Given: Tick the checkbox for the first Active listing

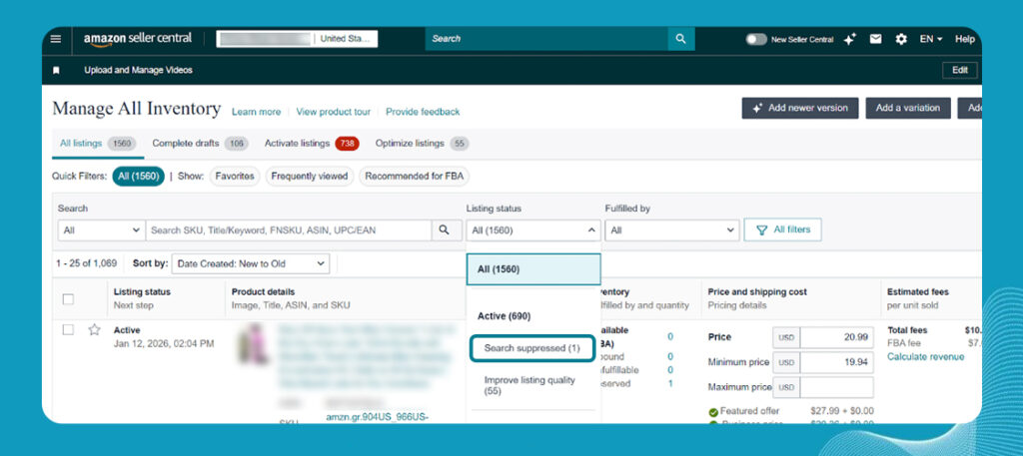Looking at the screenshot, I should pyautogui.click(x=68, y=330).
